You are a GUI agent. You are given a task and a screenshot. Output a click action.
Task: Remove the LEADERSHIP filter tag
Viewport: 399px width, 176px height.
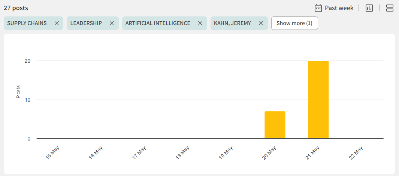coord(112,23)
